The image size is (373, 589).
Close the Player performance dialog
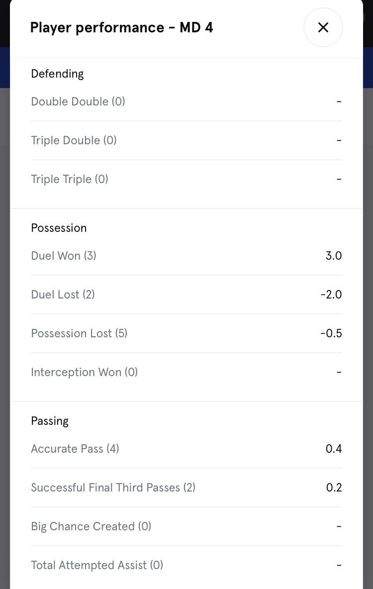coord(323,27)
